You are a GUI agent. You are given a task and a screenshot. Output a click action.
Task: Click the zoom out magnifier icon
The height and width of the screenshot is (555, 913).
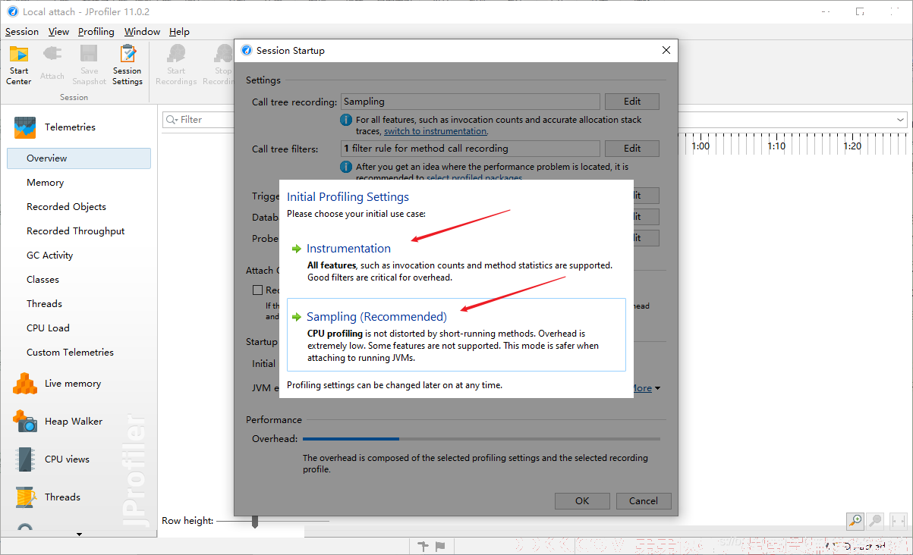(x=876, y=521)
